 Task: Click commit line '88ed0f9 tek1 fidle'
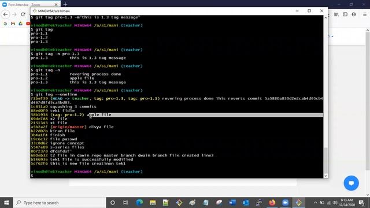pos(53,110)
